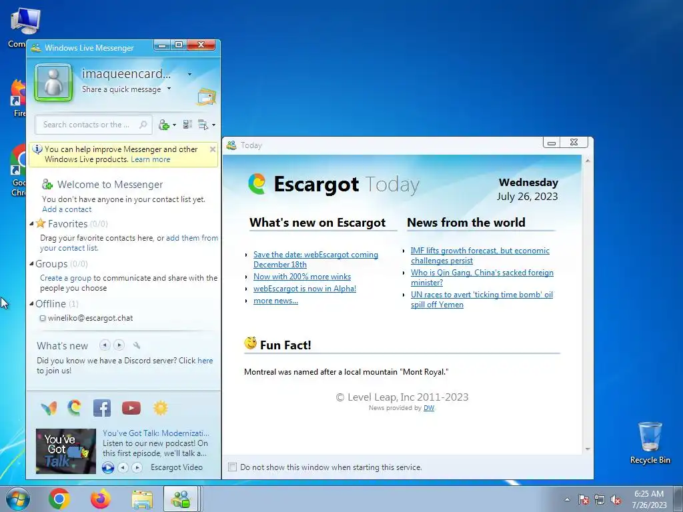Image resolution: width=683 pixels, height=512 pixels.
Task: Open Now with 200% more winks link
Action: click(302, 277)
